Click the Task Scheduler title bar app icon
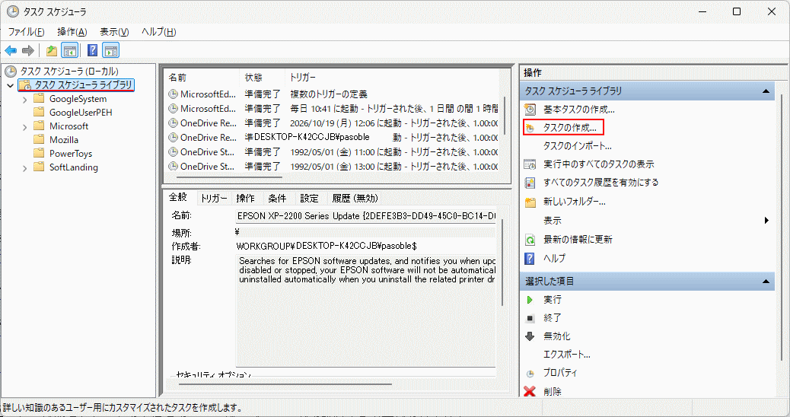This screenshot has width=790, height=417. [x=13, y=11]
